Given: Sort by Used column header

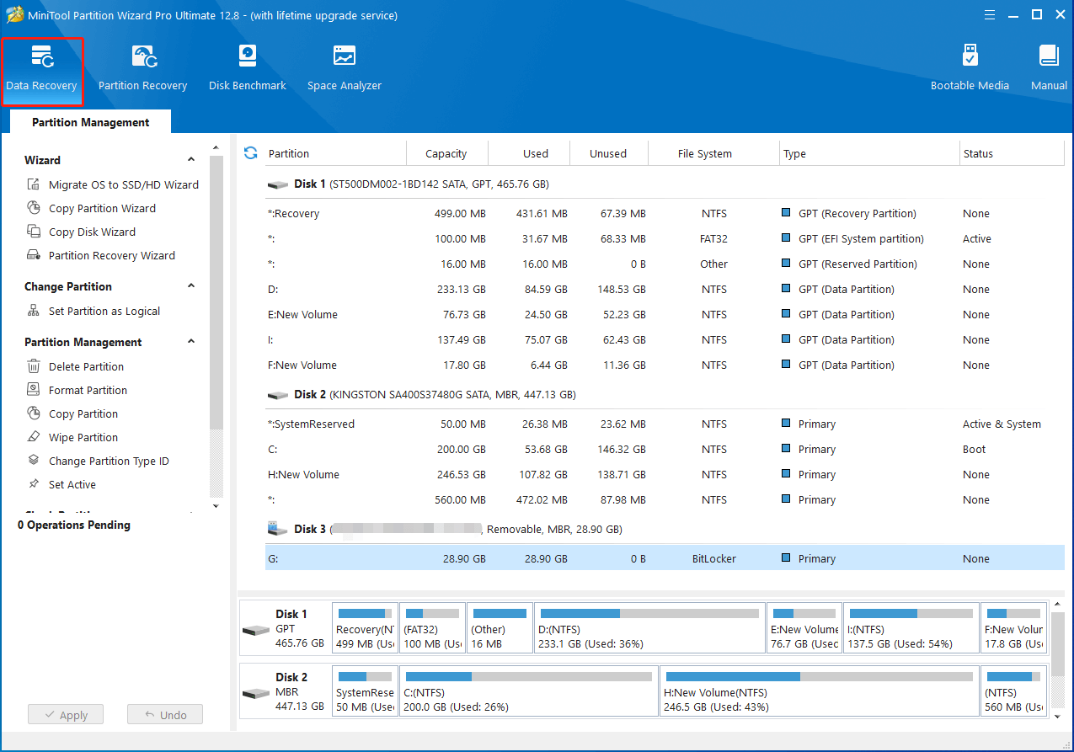Looking at the screenshot, I should click(536, 153).
